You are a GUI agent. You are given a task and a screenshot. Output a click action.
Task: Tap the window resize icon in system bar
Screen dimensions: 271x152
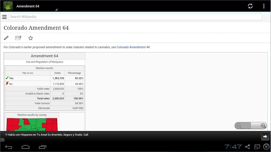[257, 147]
